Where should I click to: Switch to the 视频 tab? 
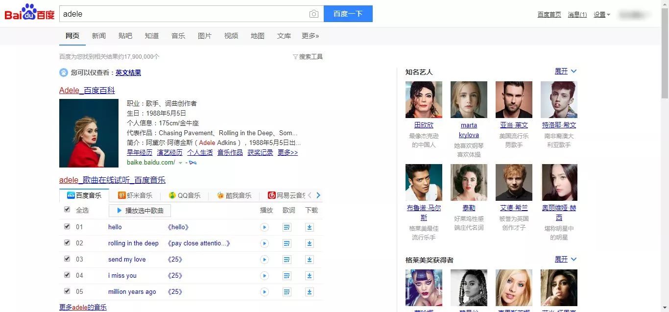coord(231,36)
